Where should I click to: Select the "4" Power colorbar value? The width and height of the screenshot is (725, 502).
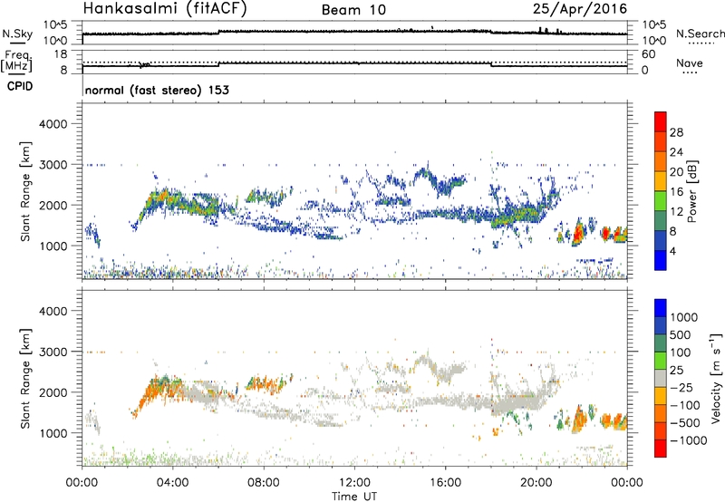click(672, 251)
